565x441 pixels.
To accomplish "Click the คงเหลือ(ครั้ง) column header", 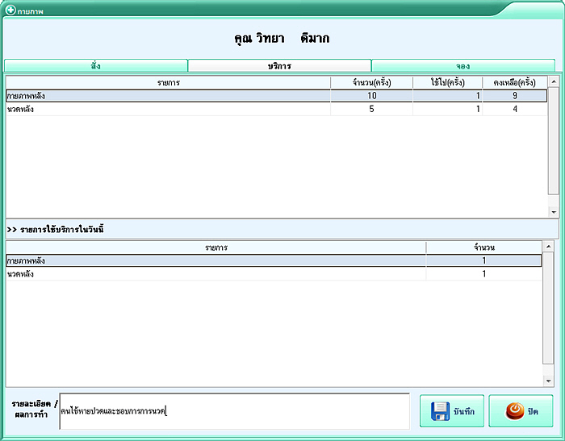I will [515, 83].
